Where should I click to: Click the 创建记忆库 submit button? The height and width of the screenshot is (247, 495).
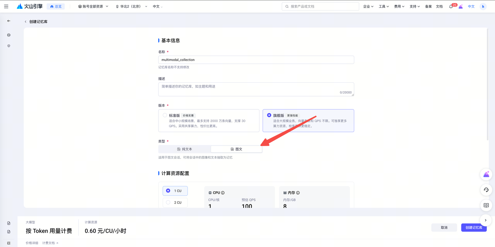(x=473, y=228)
